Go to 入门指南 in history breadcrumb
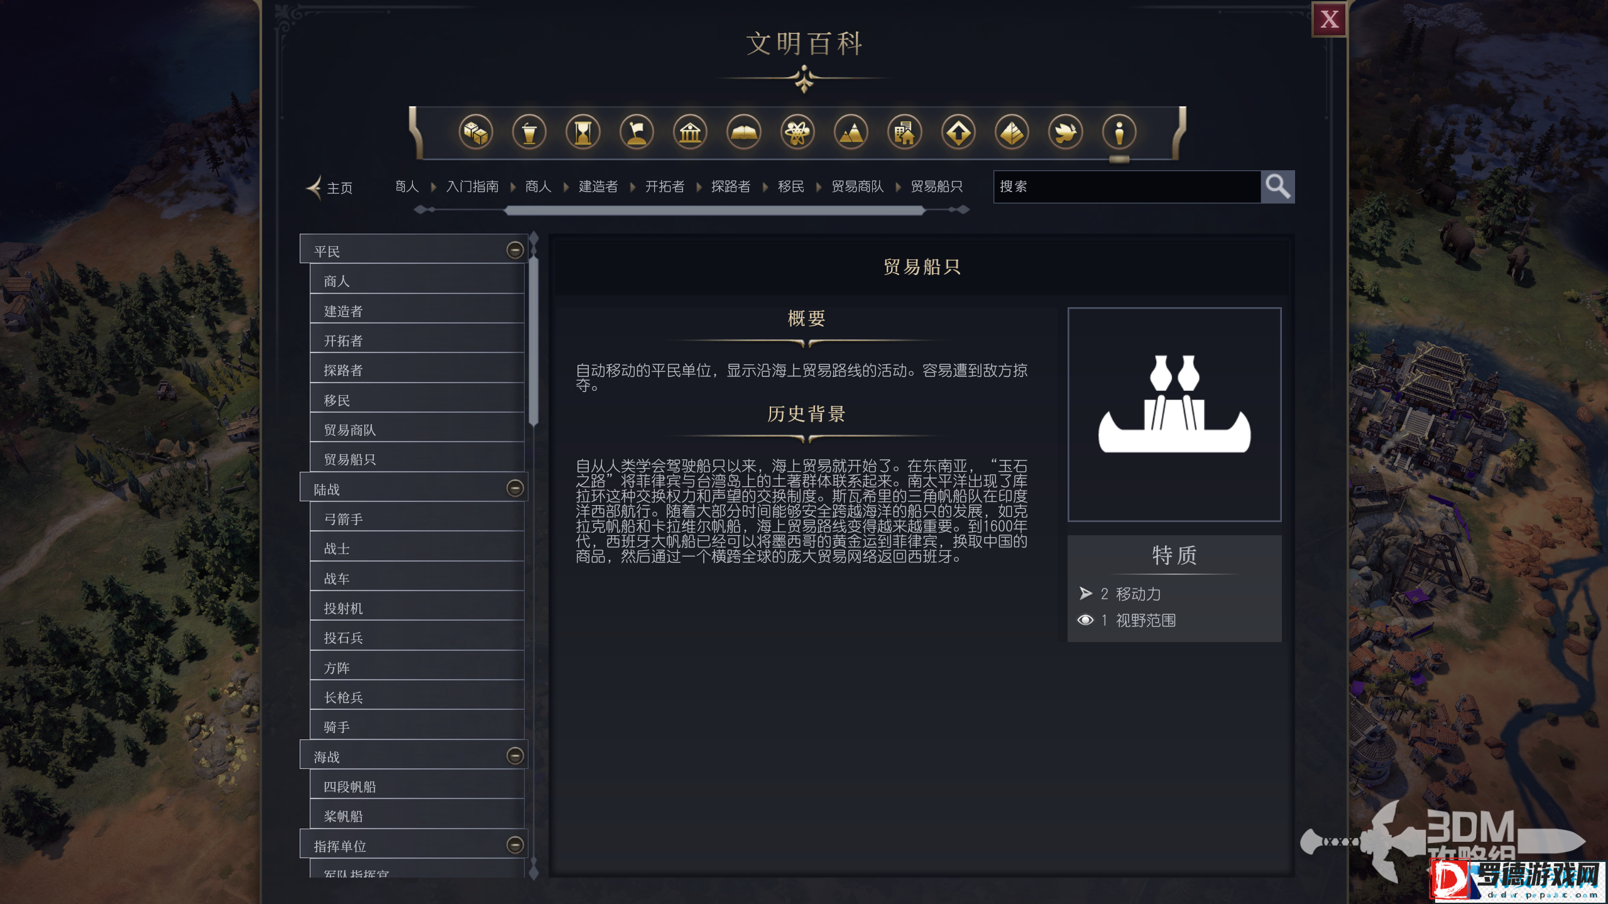 tap(472, 187)
